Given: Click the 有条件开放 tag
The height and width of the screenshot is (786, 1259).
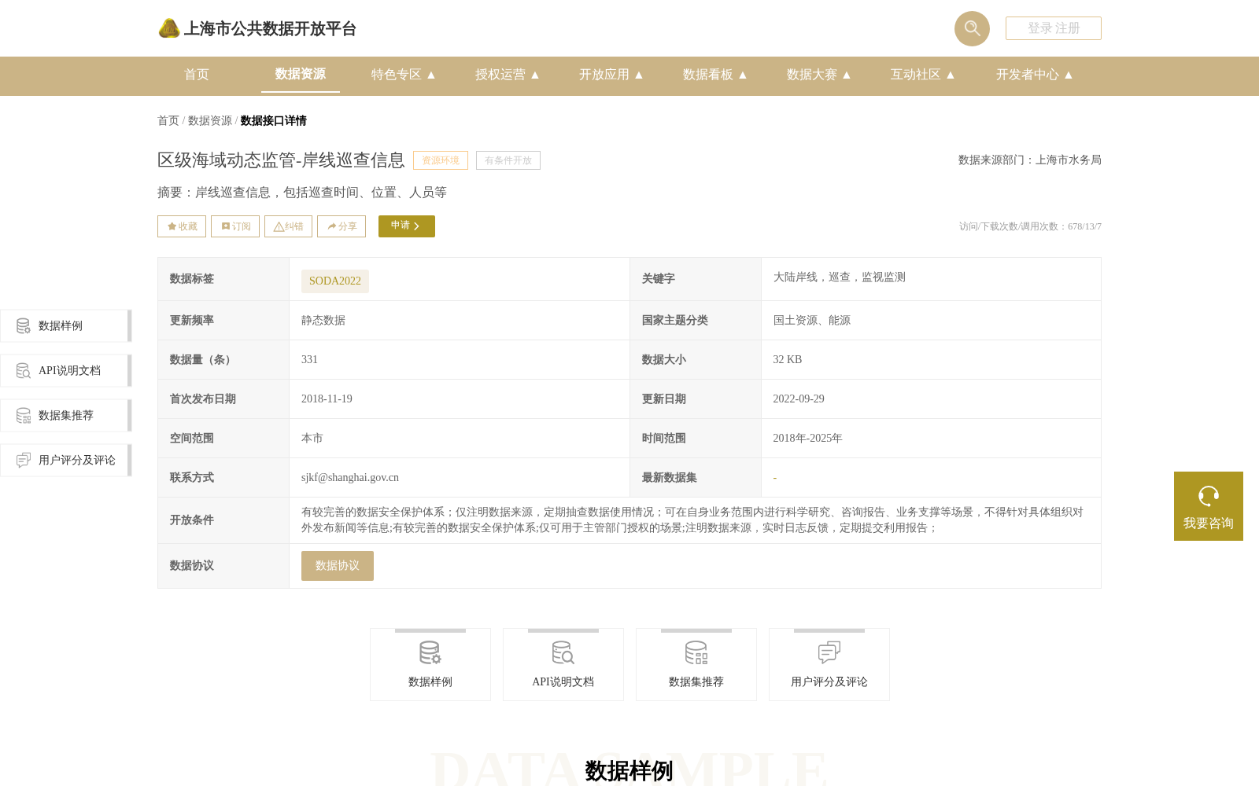Looking at the screenshot, I should tap(508, 160).
